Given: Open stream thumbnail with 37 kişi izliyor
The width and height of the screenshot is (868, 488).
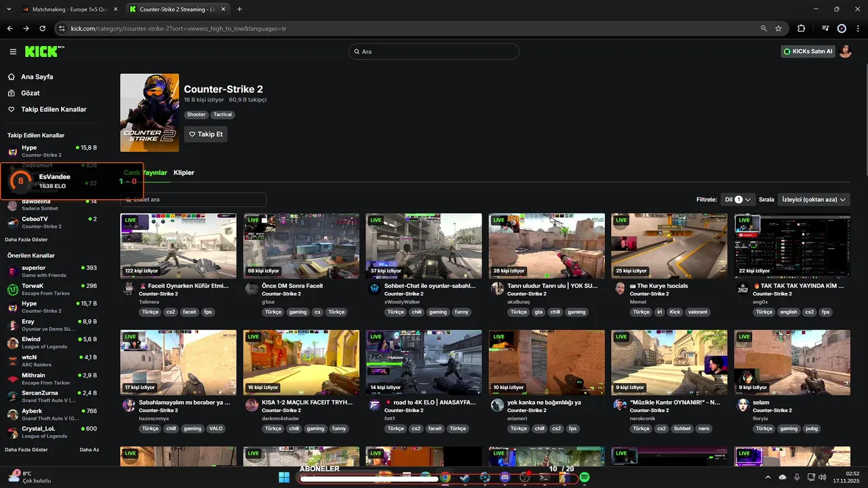Looking at the screenshot, I should 424,246.
